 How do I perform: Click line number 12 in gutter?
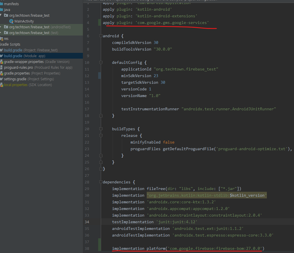(x=87, y=76)
